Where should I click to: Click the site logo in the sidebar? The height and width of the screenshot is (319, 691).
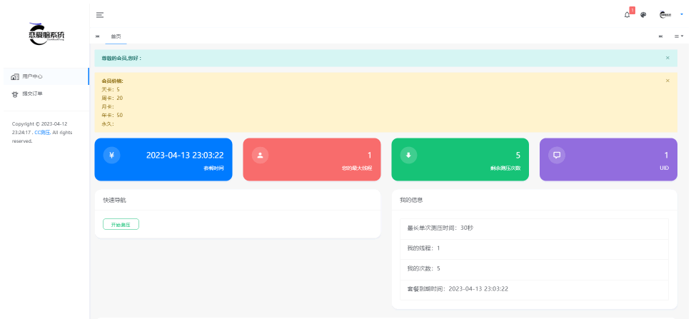pos(46,34)
